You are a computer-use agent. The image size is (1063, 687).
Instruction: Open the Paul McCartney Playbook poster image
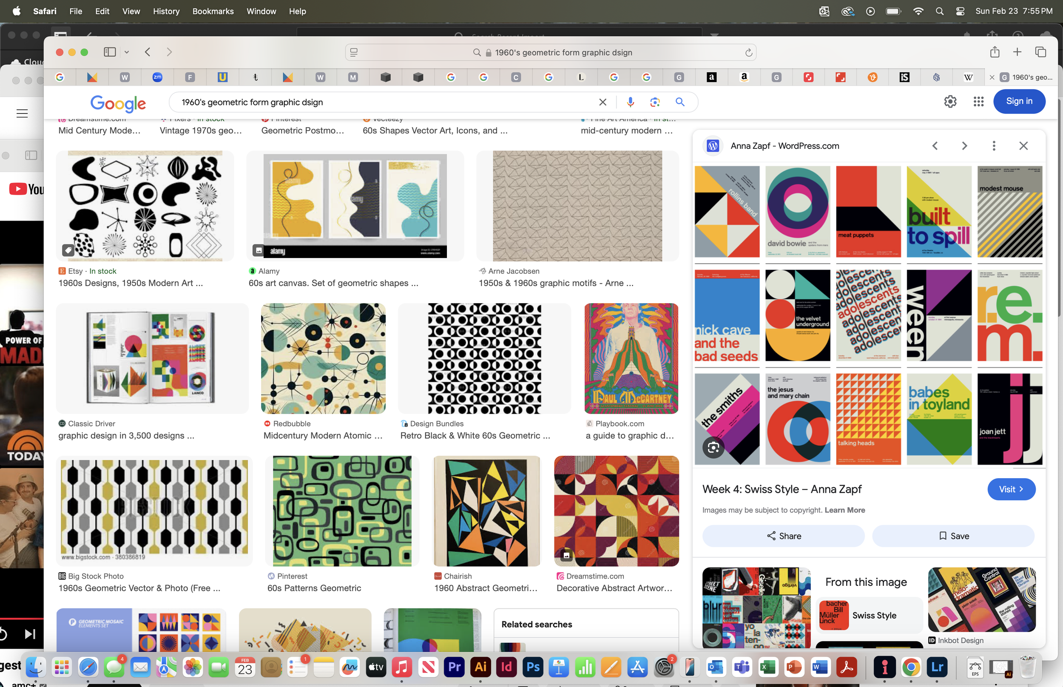[631, 359]
